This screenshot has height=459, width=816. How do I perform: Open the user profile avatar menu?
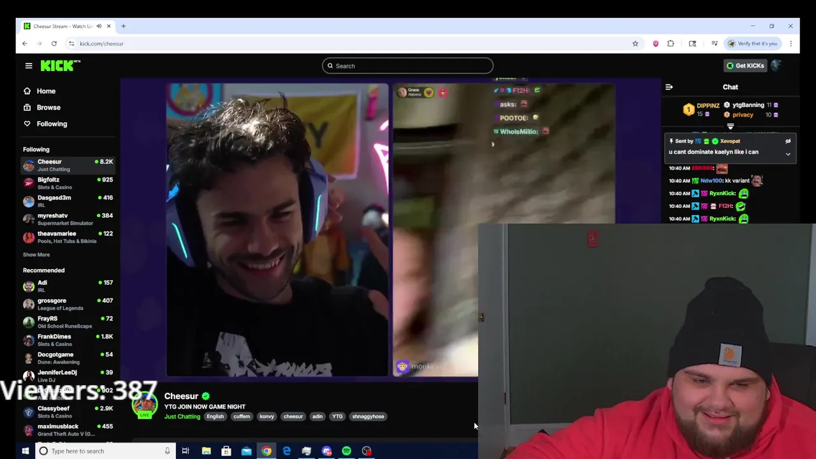[776, 65]
